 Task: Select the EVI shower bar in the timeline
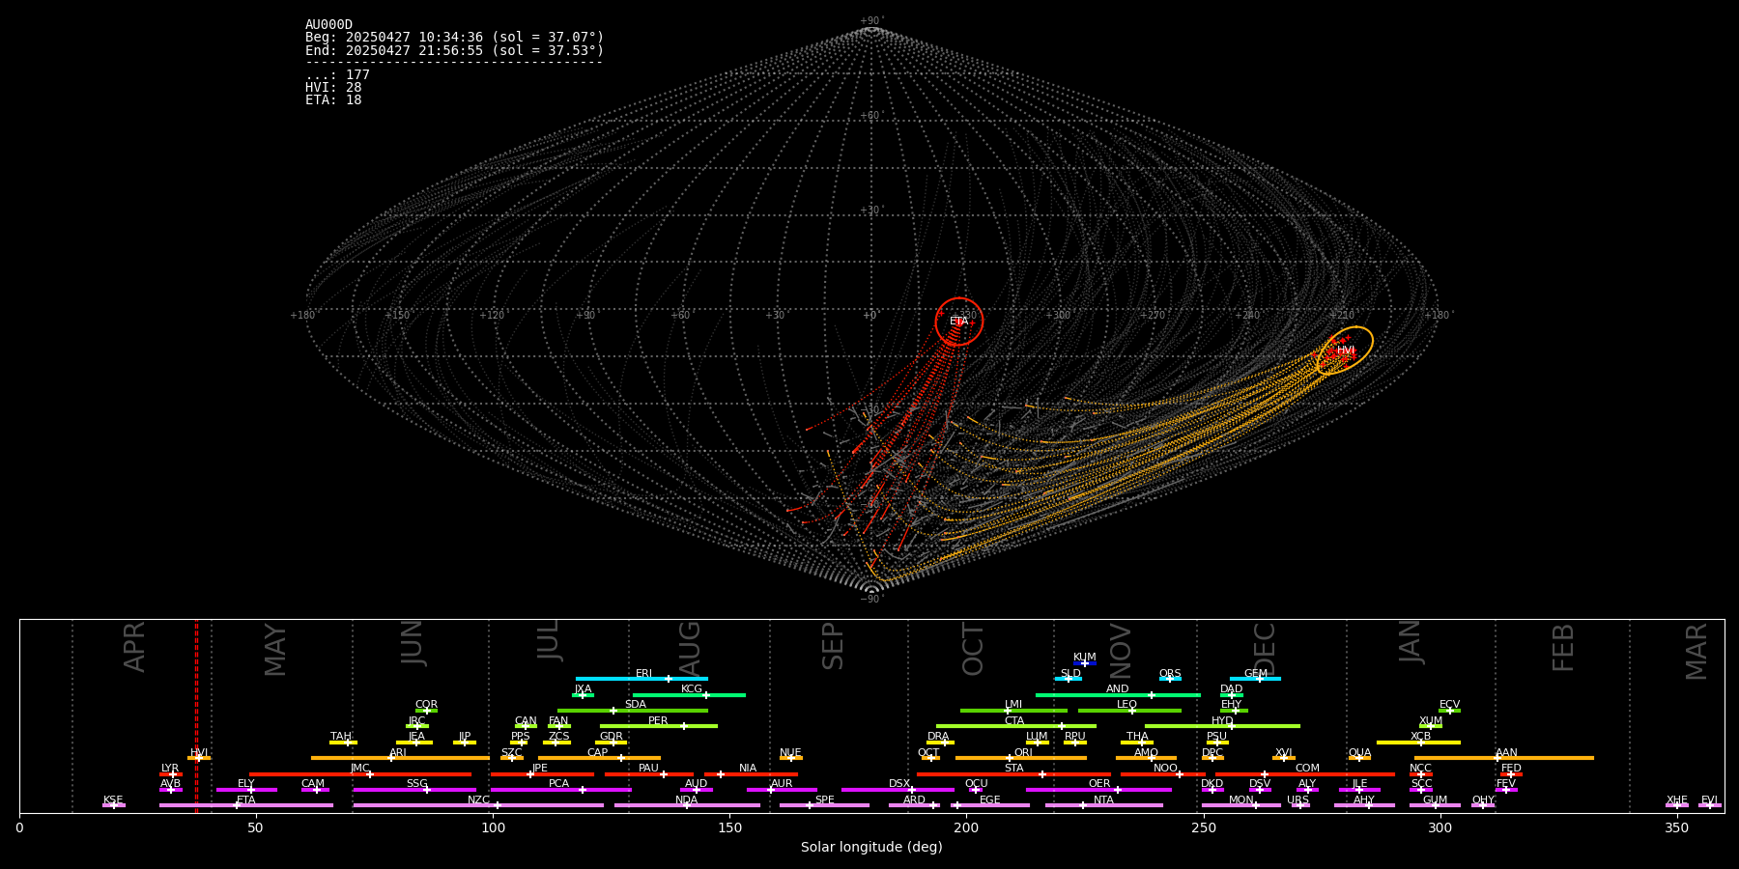pos(1710,805)
